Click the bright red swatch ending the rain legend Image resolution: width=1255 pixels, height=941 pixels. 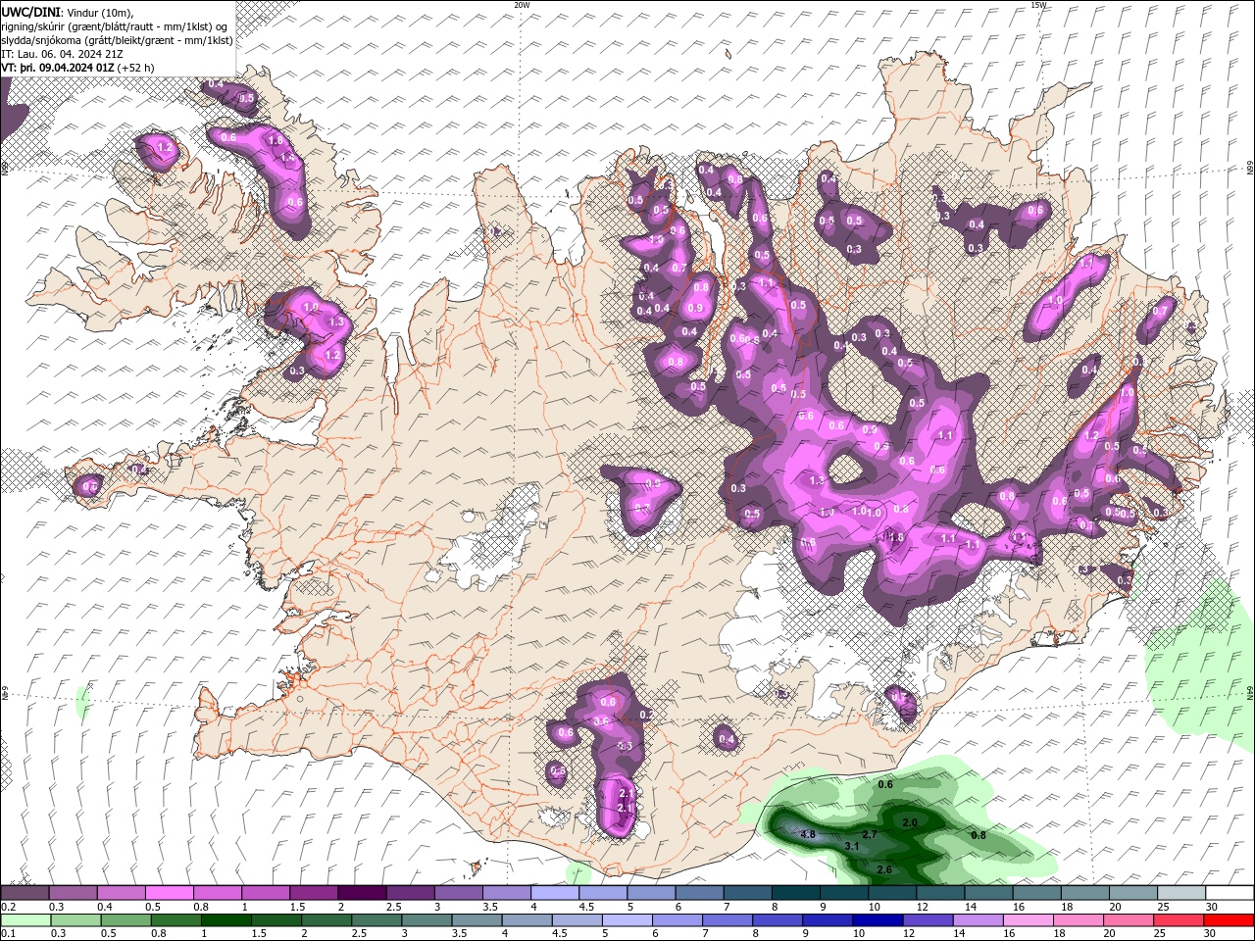click(x=1230, y=920)
